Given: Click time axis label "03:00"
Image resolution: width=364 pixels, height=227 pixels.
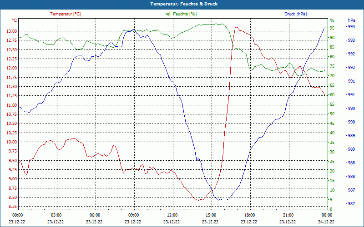Looking at the screenshot, I should pyautogui.click(x=56, y=215).
